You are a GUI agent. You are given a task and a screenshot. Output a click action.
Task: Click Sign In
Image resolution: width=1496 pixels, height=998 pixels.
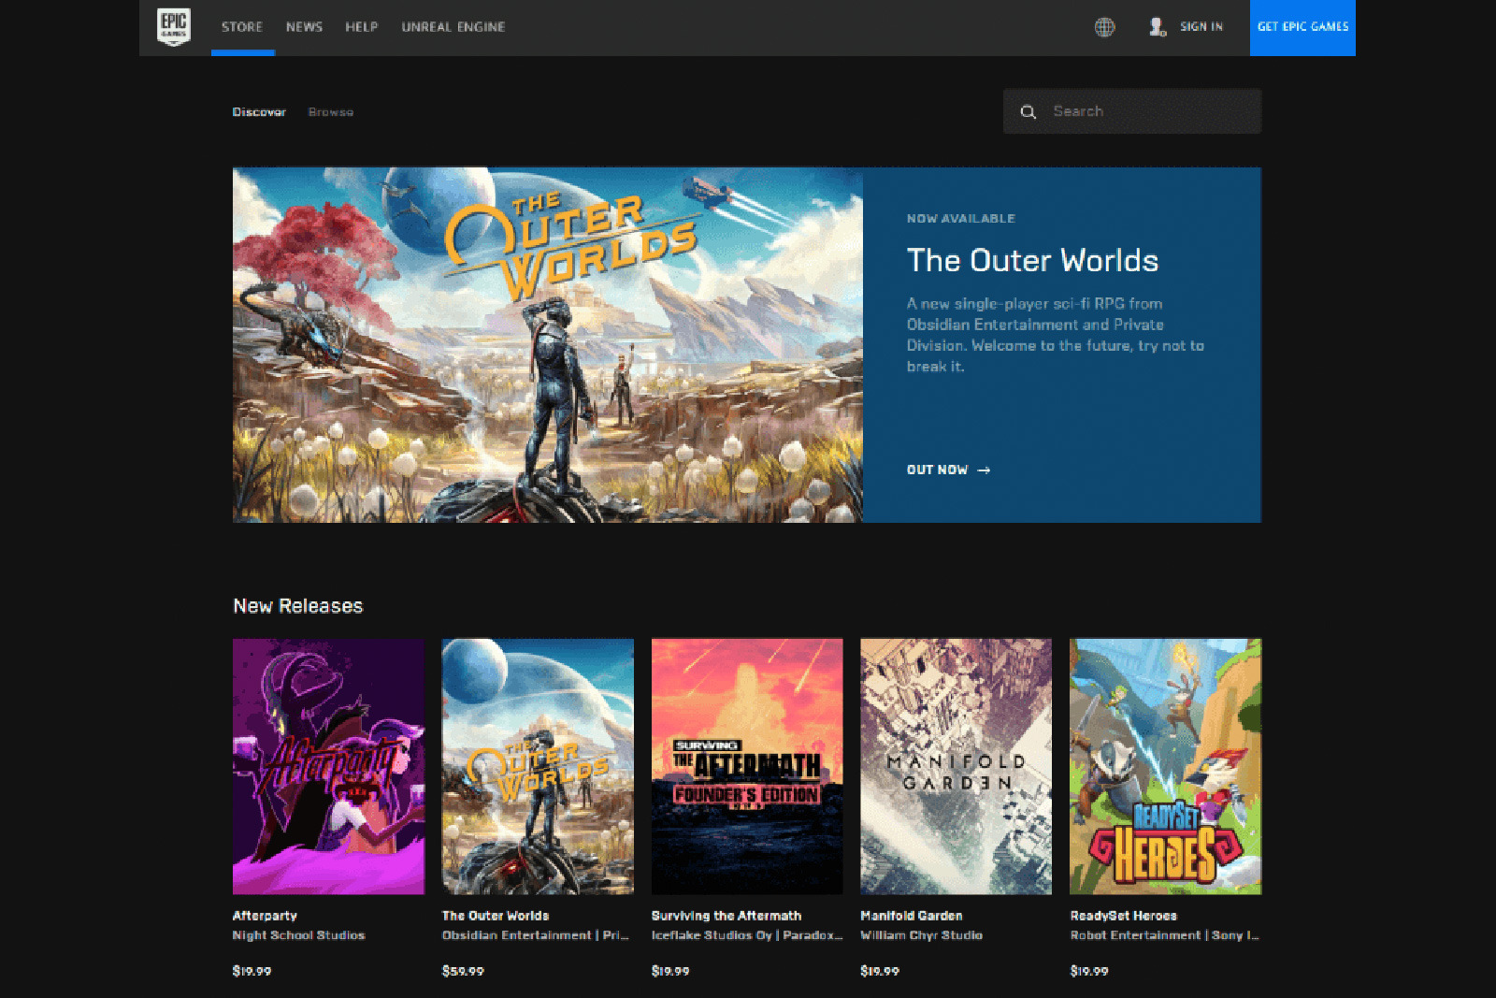tap(1201, 27)
